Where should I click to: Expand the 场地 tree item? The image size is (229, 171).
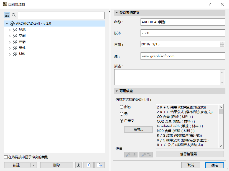coord(10,29)
